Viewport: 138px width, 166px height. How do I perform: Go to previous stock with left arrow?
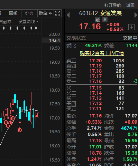[x=68, y=15]
